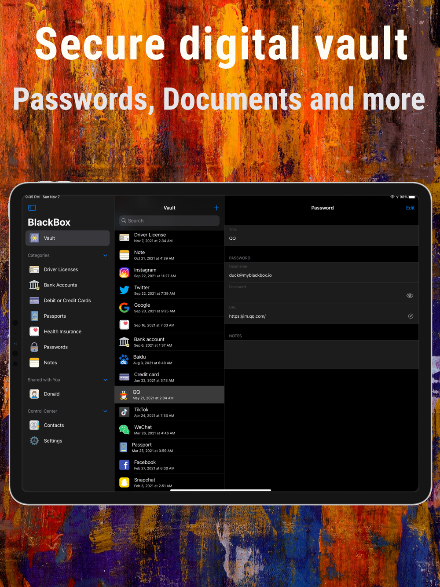Viewport: 440px width, 587px height.
Task: Click the Donald avatar icon
Action: click(x=34, y=394)
